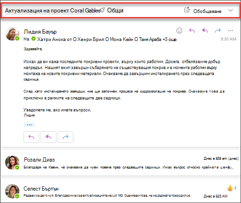Click recipient Хатри Анока
The width and height of the screenshot is (241, 203).
(x=52, y=39)
